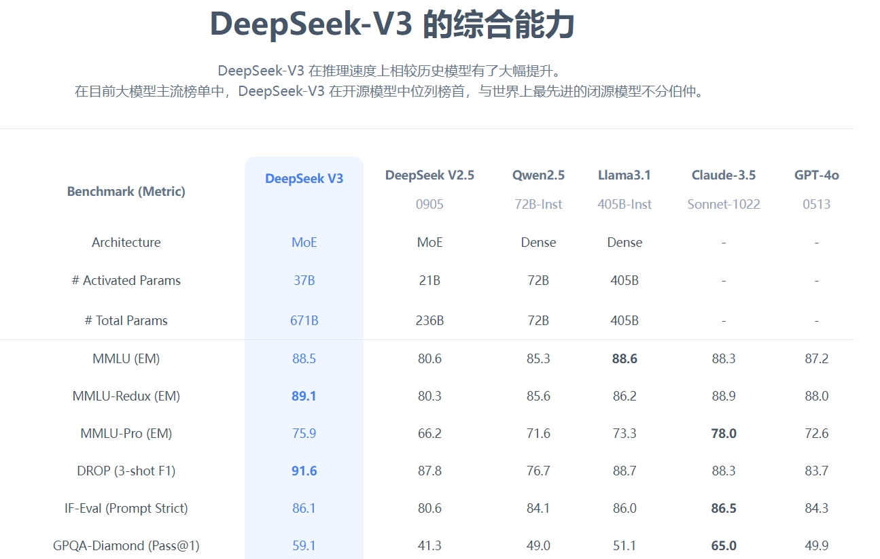Click '405B' in the Activated Params row
The image size is (880, 559).
pos(624,280)
